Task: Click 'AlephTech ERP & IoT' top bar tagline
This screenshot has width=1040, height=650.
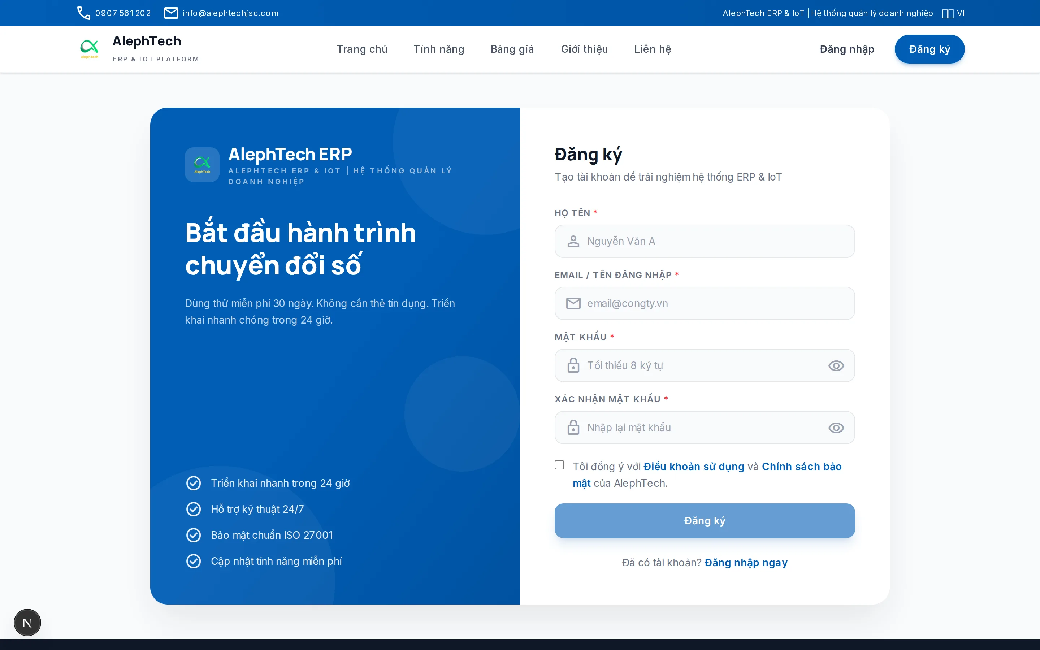Action: click(828, 13)
